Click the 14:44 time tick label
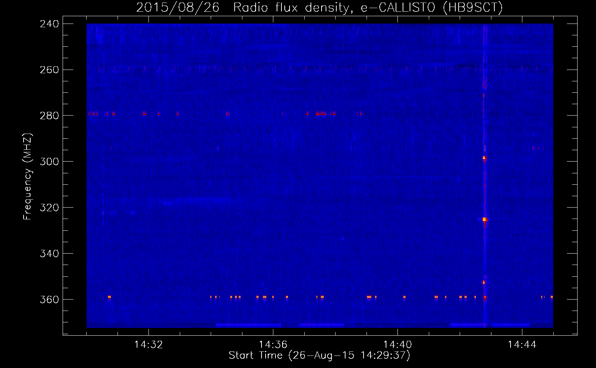This screenshot has width=596, height=368. click(522, 345)
